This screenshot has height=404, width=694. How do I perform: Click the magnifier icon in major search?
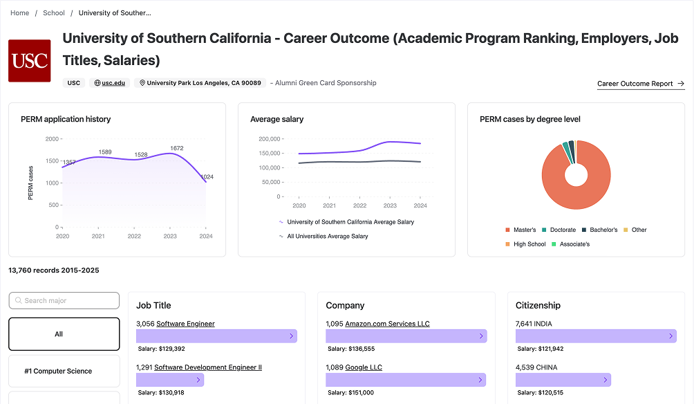[x=19, y=301]
